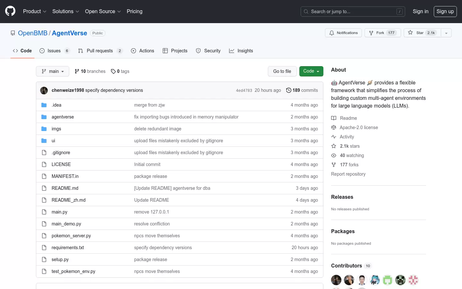Click the green Android-style contributor avatar

[388, 280]
